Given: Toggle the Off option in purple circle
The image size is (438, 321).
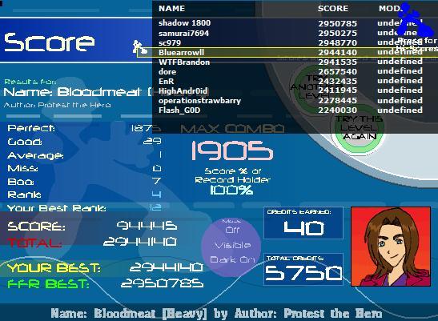Looking at the screenshot, I should [232, 230].
